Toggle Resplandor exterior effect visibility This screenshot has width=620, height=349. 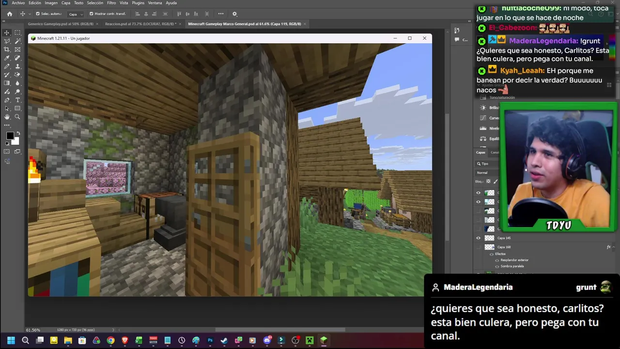click(x=497, y=260)
